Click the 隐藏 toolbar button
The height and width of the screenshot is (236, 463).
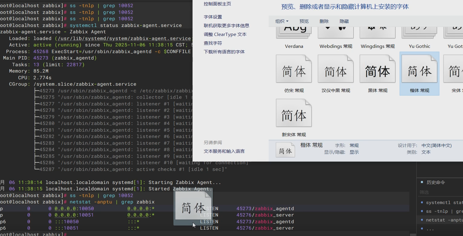pos(344,21)
